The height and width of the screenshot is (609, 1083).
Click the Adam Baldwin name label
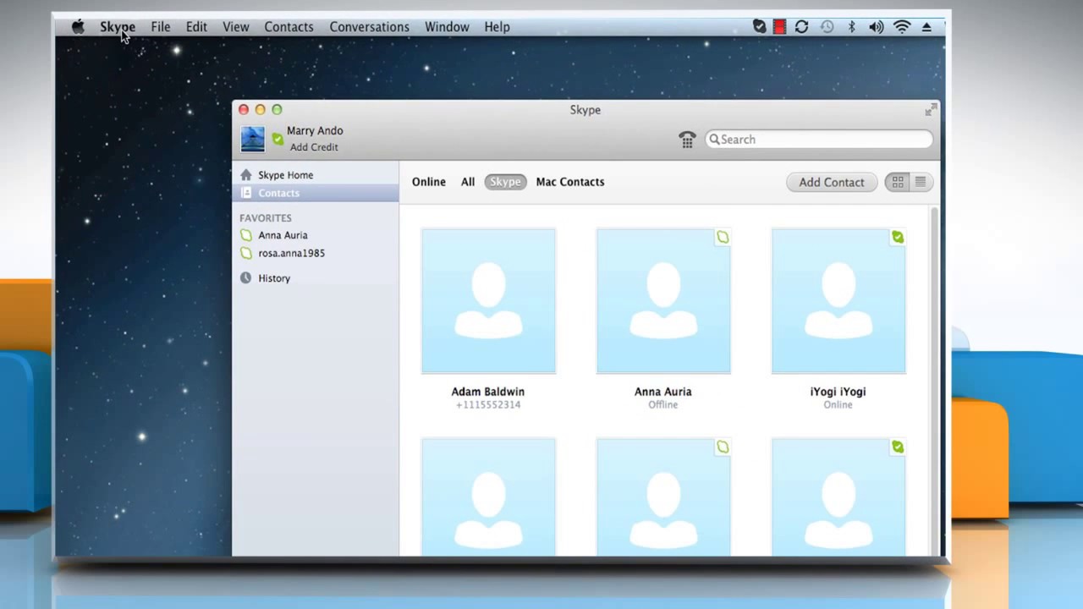[x=488, y=392]
